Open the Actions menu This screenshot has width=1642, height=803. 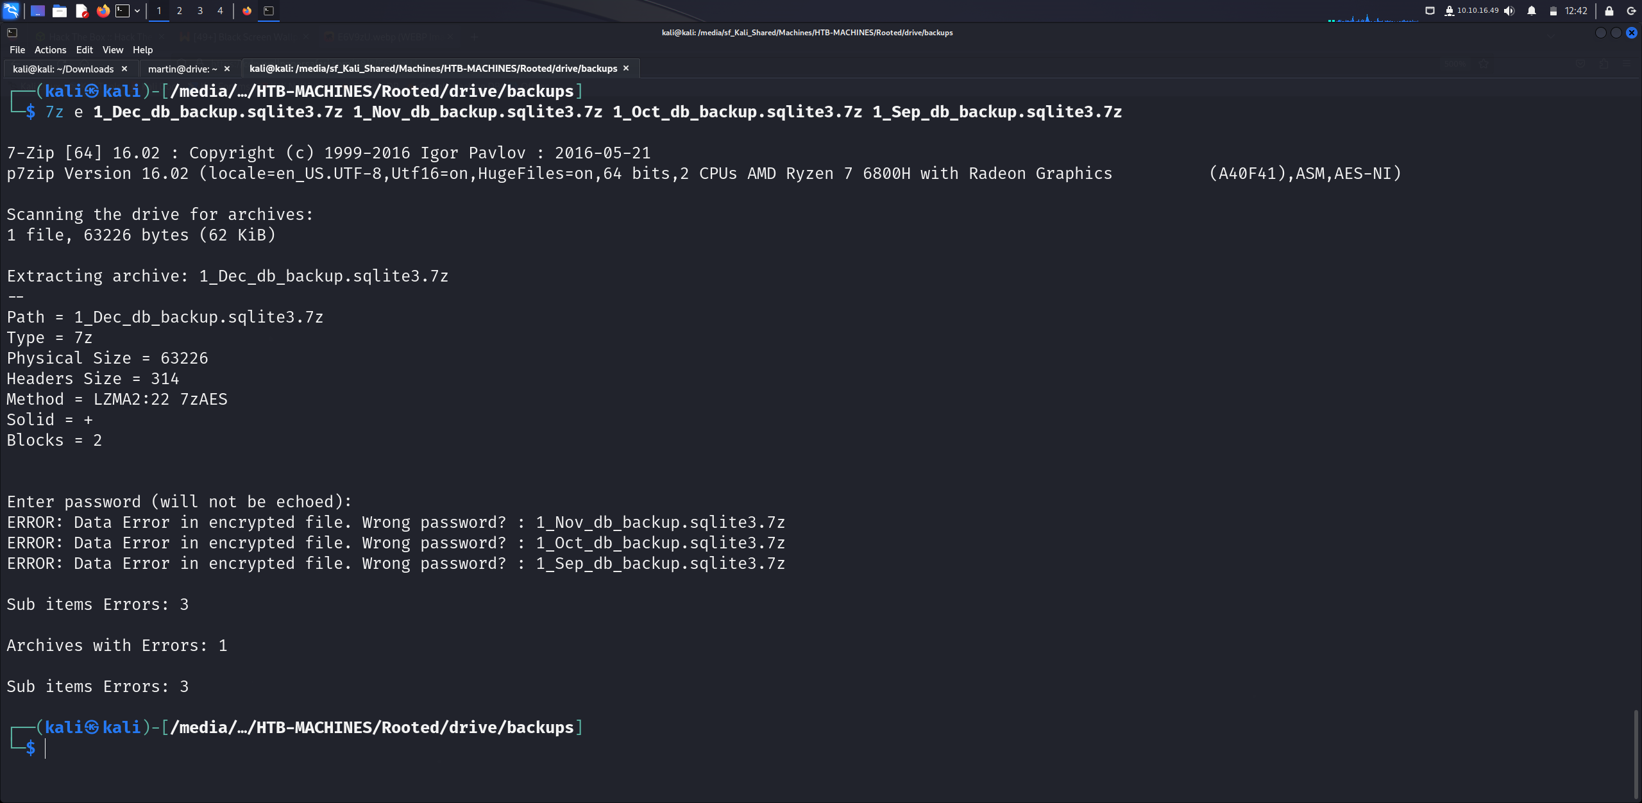coord(51,50)
